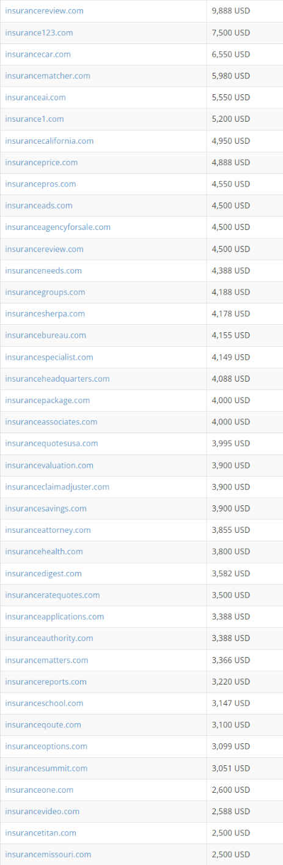This screenshot has height=865, width=283.
Task: Open the misspelled insuranceqoute.com link
Action: (43, 725)
